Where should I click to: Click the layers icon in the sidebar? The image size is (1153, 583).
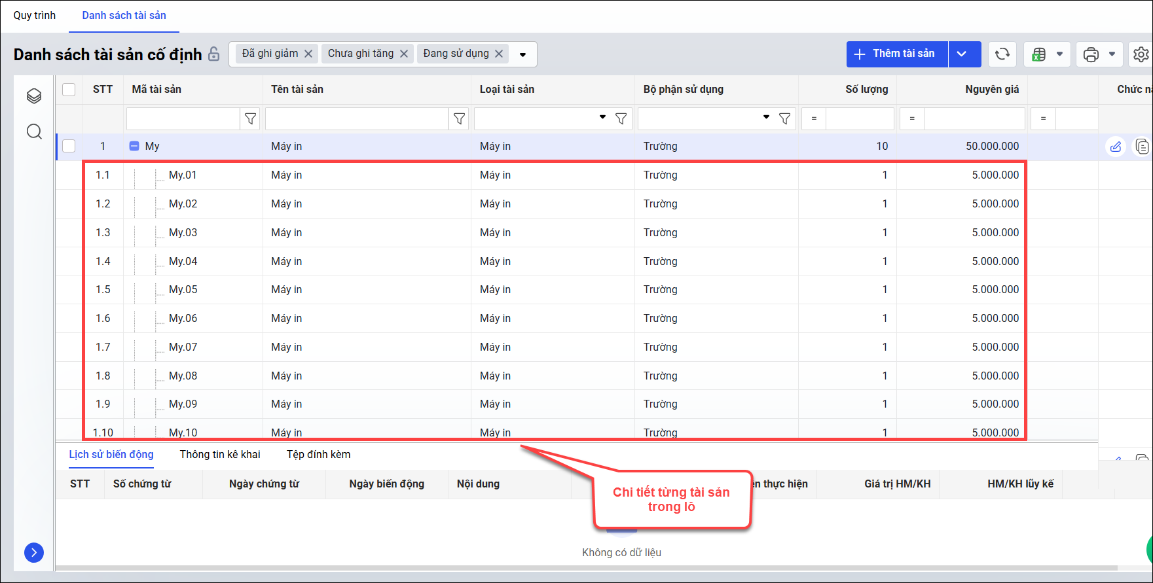click(x=34, y=96)
